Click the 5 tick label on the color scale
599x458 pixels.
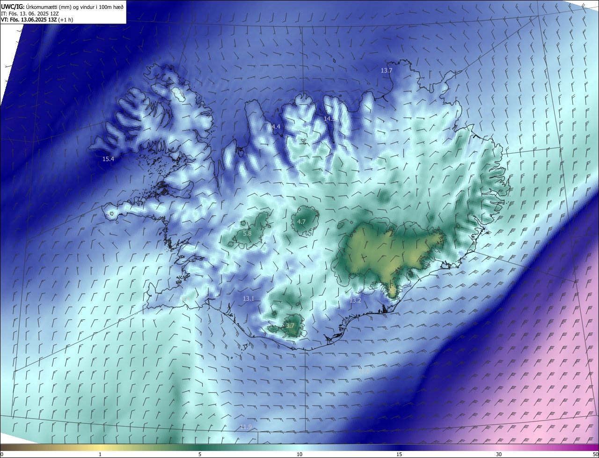click(x=200, y=454)
